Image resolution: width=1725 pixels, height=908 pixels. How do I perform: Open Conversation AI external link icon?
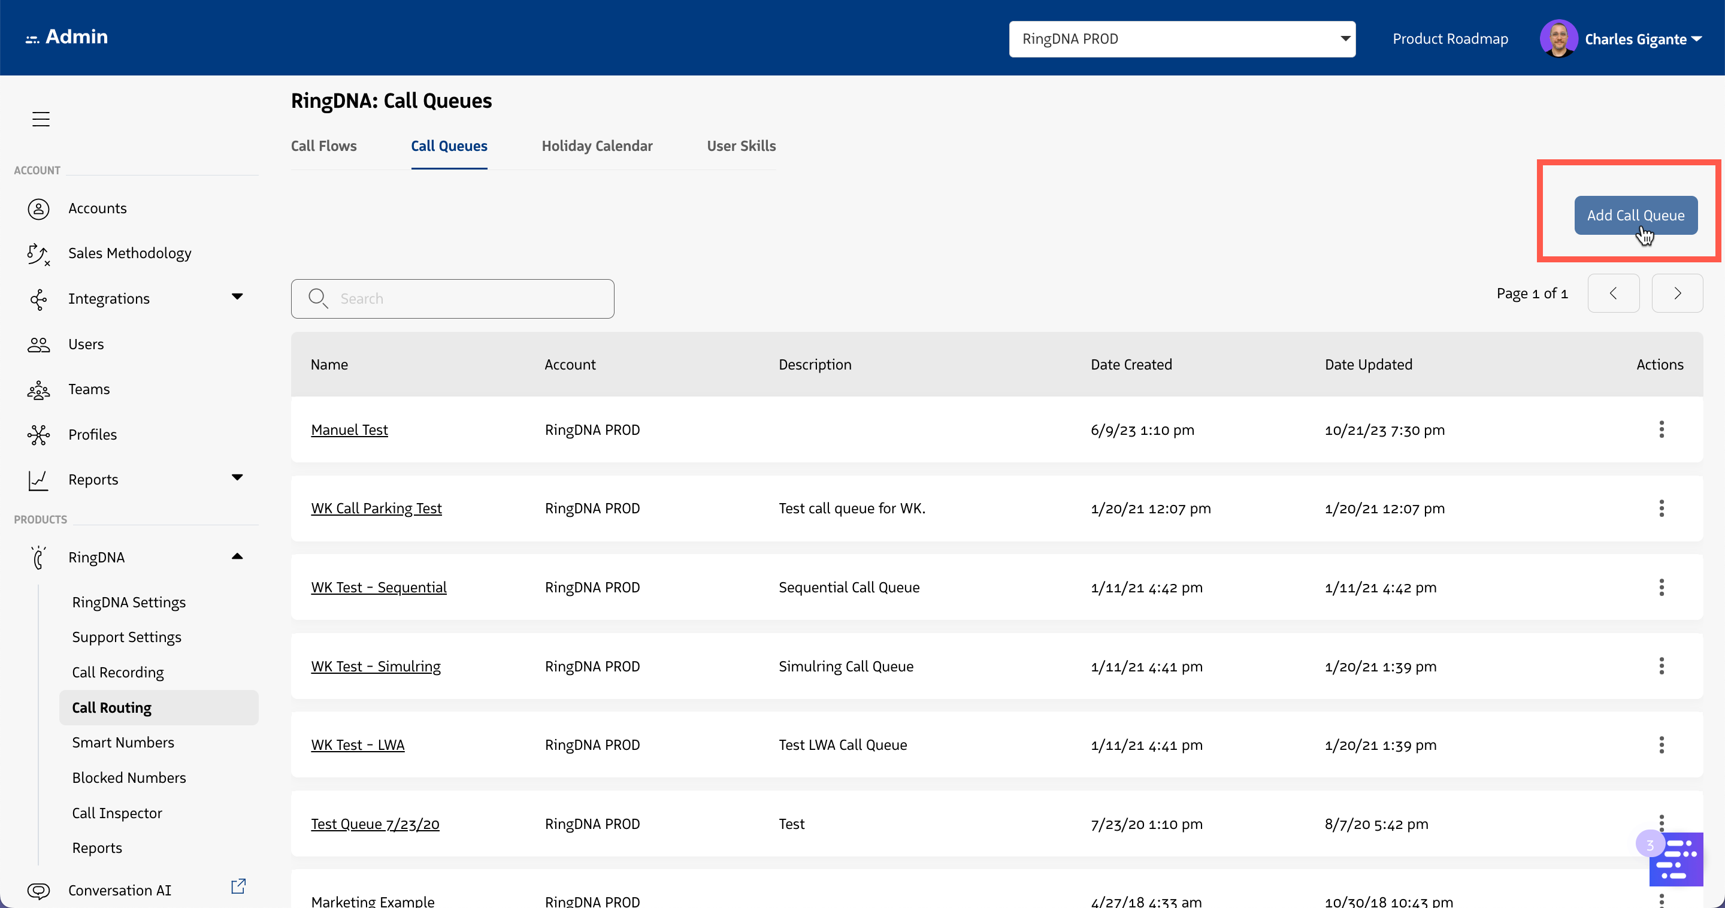[x=238, y=886]
